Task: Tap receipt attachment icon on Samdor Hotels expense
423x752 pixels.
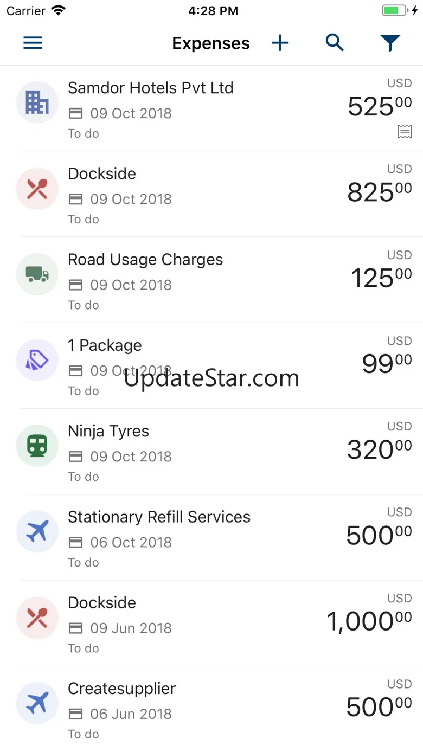Action: pos(405,131)
